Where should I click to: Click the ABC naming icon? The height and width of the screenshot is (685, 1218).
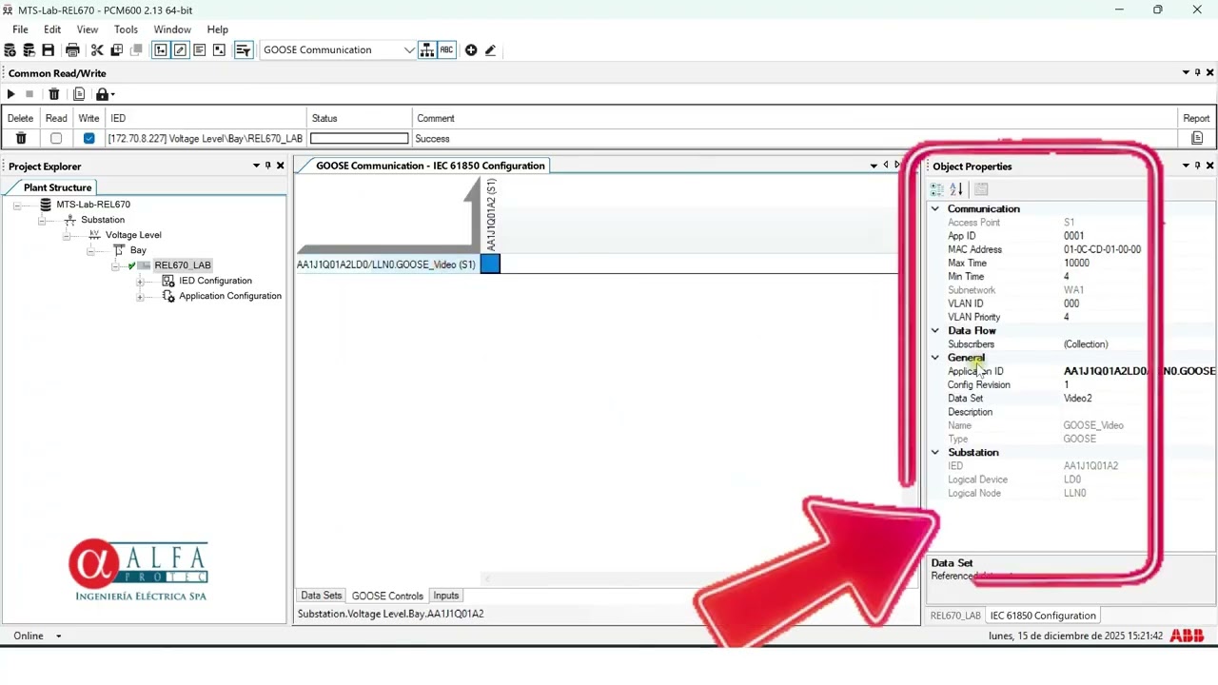(x=446, y=50)
